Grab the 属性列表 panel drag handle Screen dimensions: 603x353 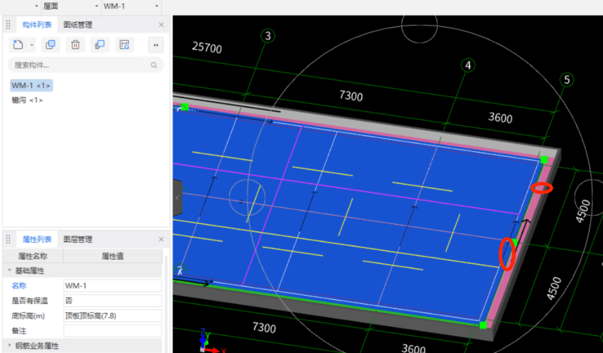(8, 239)
